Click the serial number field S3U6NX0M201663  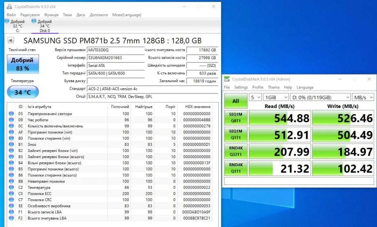pos(115,58)
